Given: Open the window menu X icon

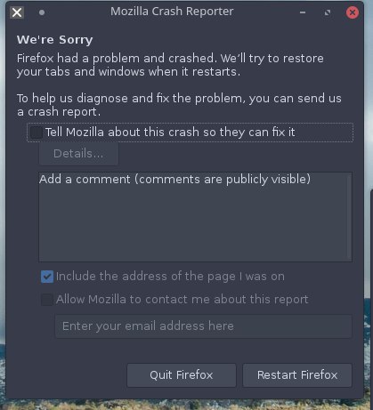Looking at the screenshot, I should (17, 12).
